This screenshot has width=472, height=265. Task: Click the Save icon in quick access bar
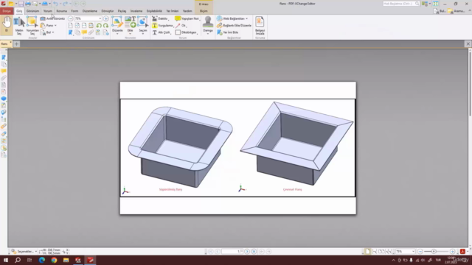(21, 4)
